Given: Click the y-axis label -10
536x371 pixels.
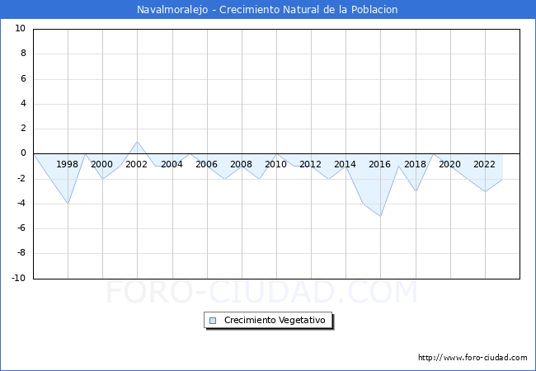Looking at the screenshot, I should [x=18, y=279].
